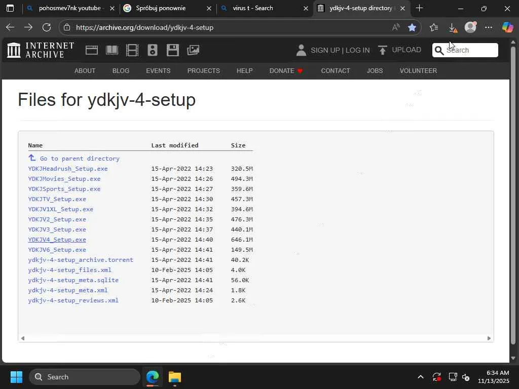Download YDKJMovies_Setup.exe
Image resolution: width=519 pixels, height=389 pixels.
[64, 179]
